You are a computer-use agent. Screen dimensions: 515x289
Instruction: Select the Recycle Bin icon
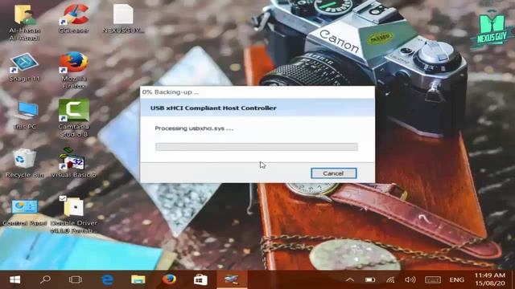click(25, 163)
